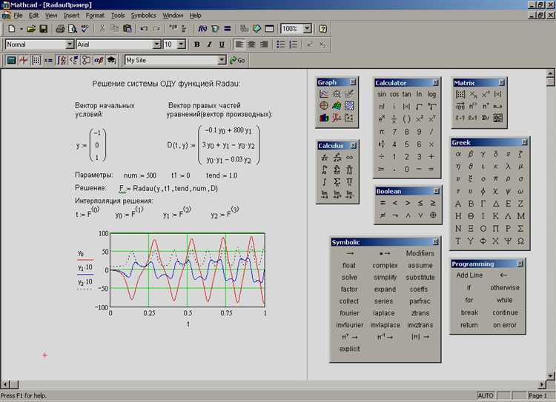
Task: Click the Save icon in the toolbar
Action: point(44,29)
